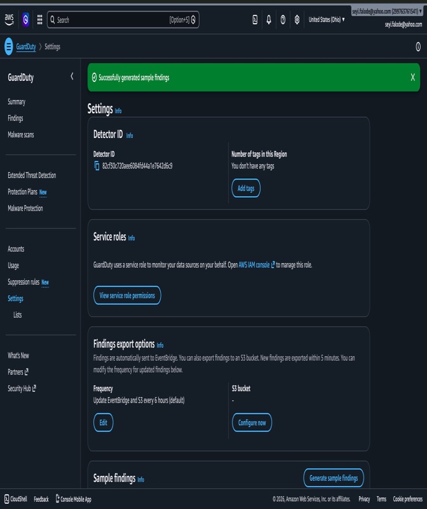Click Edit button under Frequency
Viewport: 427px width, 509px height.
(x=104, y=422)
